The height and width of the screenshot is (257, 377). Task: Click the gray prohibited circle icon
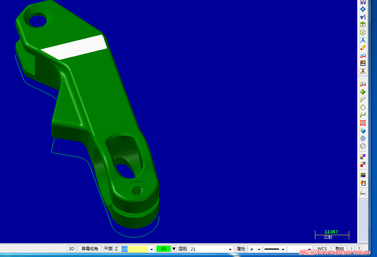(363, 146)
